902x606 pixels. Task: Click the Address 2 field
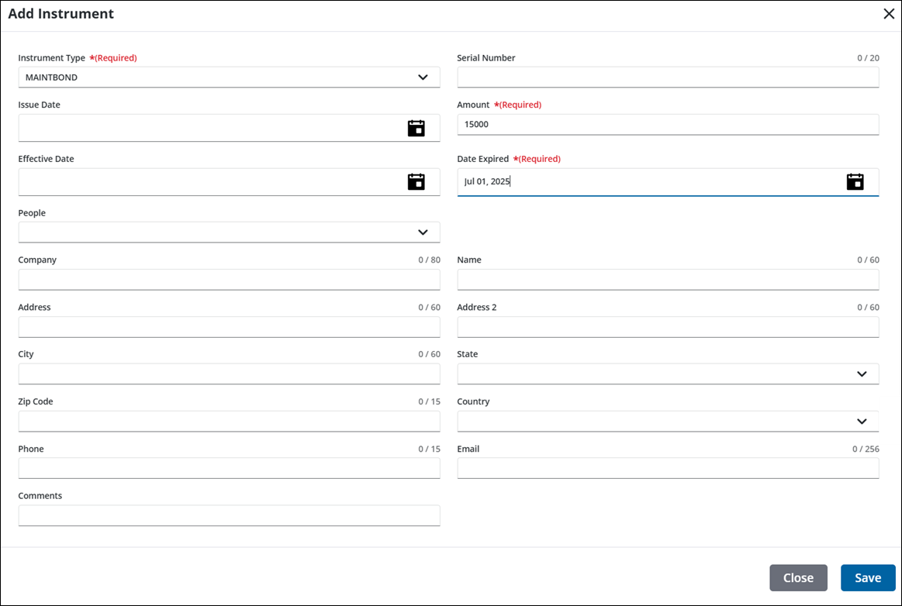[x=667, y=327]
